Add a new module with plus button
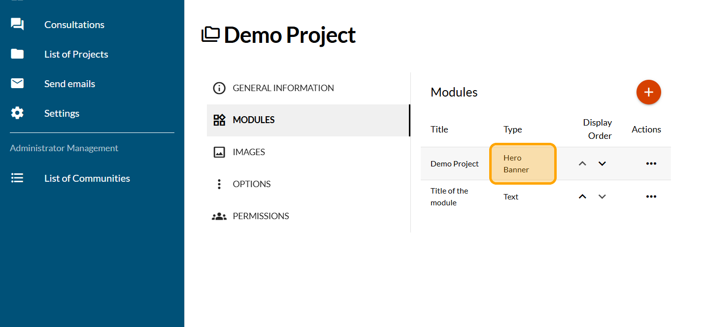This screenshot has height=327, width=703. (648, 92)
